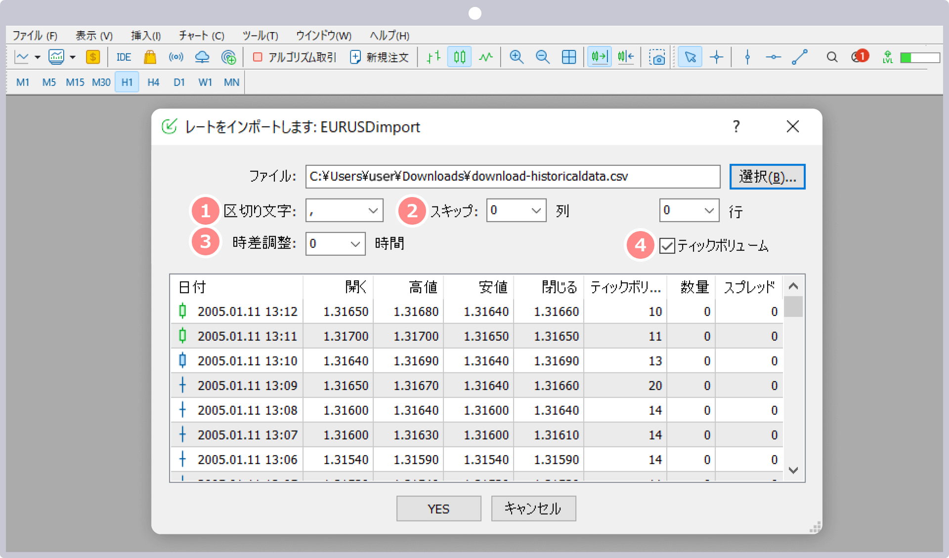This screenshot has width=949, height=558.
Task: Toggle chart shift icon
Action: (x=626, y=57)
